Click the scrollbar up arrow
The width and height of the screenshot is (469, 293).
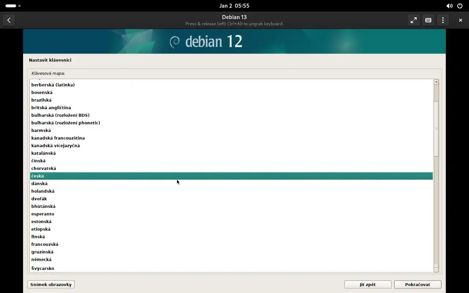pos(436,82)
